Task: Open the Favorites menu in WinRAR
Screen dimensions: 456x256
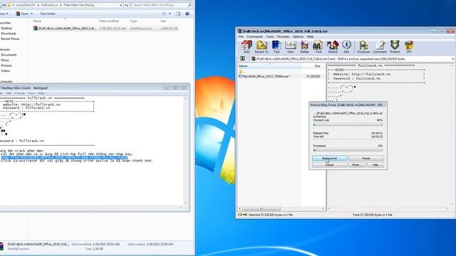Action: 283,36
